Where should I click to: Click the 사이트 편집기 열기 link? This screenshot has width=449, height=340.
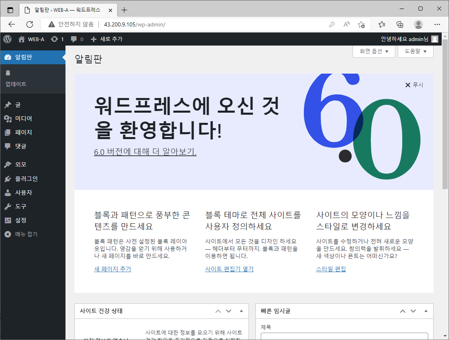tap(229, 269)
